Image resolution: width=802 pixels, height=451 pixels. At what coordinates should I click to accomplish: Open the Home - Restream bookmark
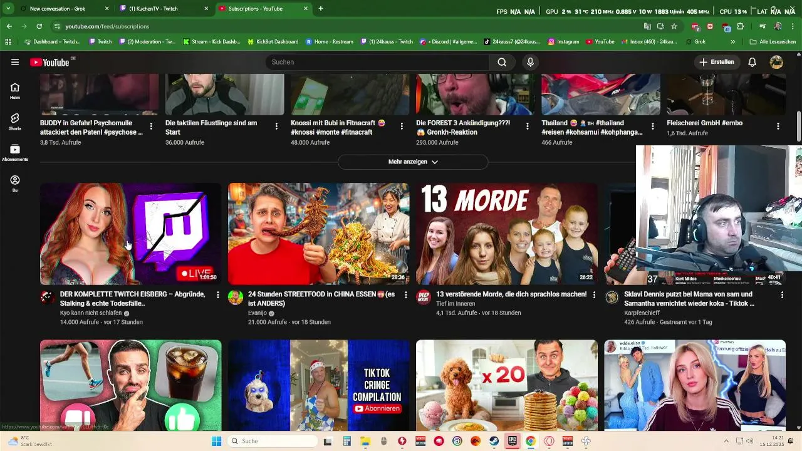pos(330,42)
